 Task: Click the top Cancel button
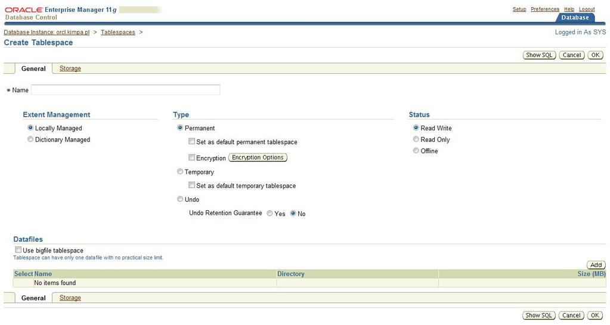tap(572, 55)
